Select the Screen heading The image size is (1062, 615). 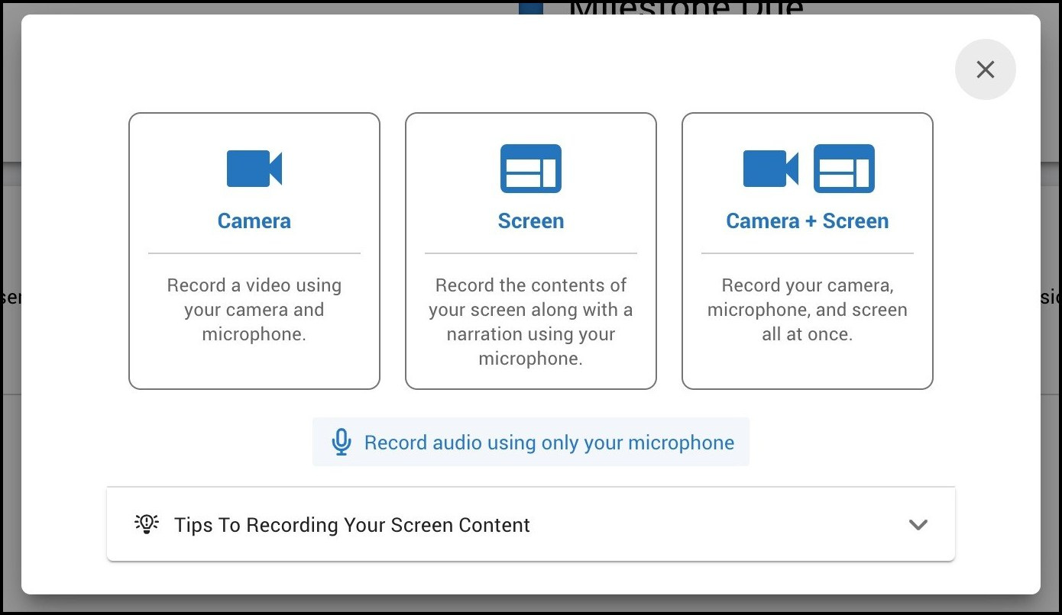(531, 221)
